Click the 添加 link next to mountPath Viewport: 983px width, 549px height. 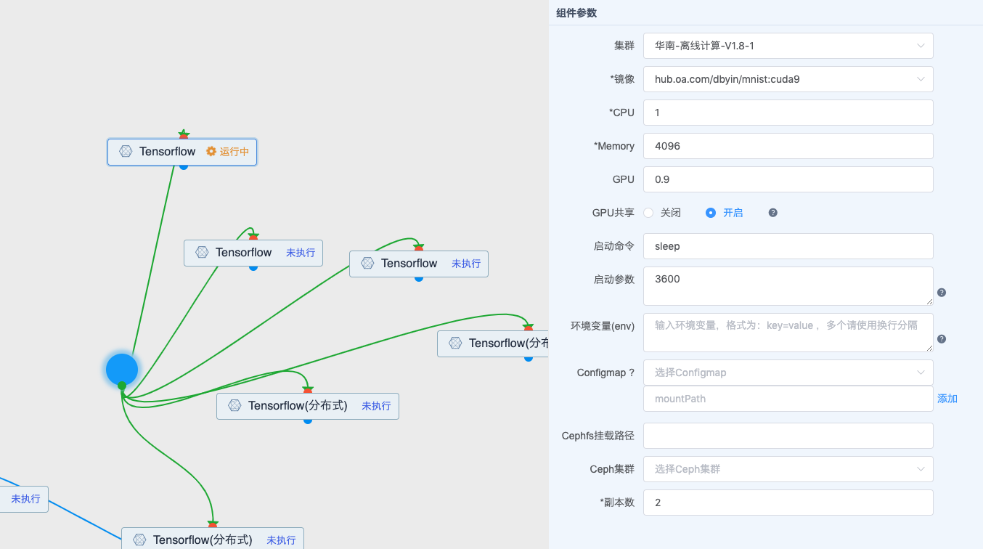click(947, 399)
